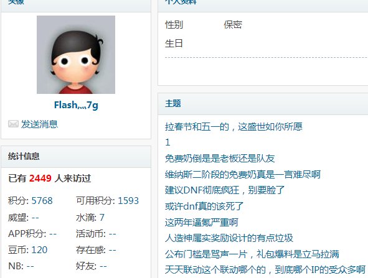The height and width of the screenshot is (278, 368).
Task: Open thread 拉春节和五一的，这盛世如你所愿
Action: point(234,127)
